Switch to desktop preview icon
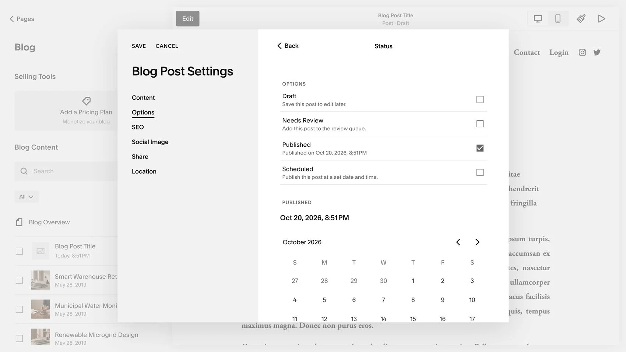This screenshot has height=352, width=626. 538,19
